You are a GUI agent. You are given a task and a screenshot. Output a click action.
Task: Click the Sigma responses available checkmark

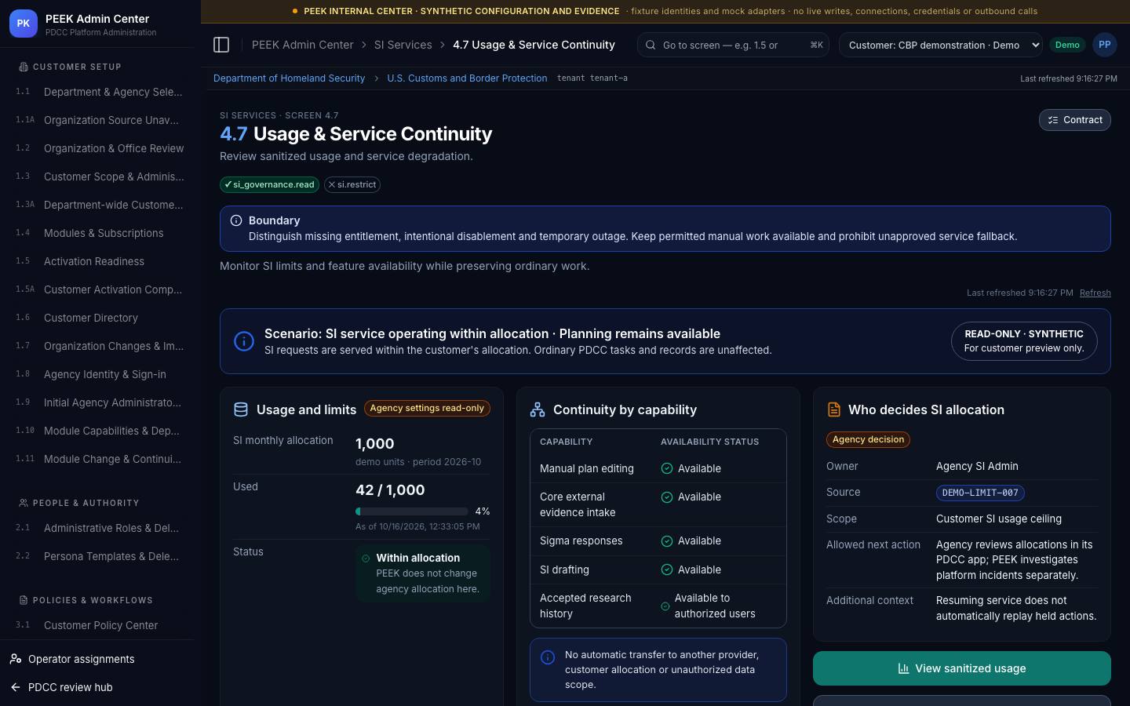pyautogui.click(x=667, y=540)
